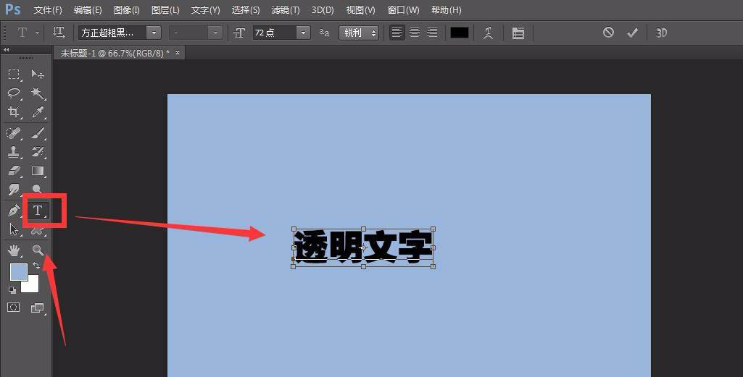Viewport: 743px width, 377px height.
Task: Select the Pen tool
Action: [14, 210]
